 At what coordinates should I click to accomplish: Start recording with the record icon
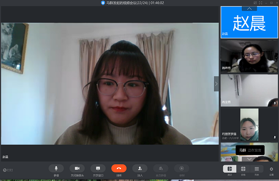click(182, 168)
